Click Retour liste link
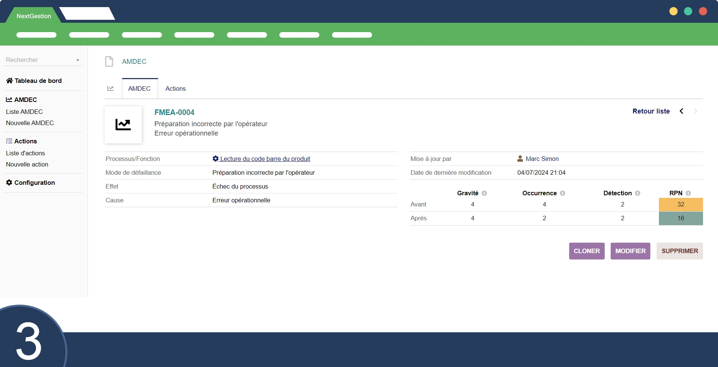Viewport: 718px width, 367px height. pyautogui.click(x=651, y=111)
